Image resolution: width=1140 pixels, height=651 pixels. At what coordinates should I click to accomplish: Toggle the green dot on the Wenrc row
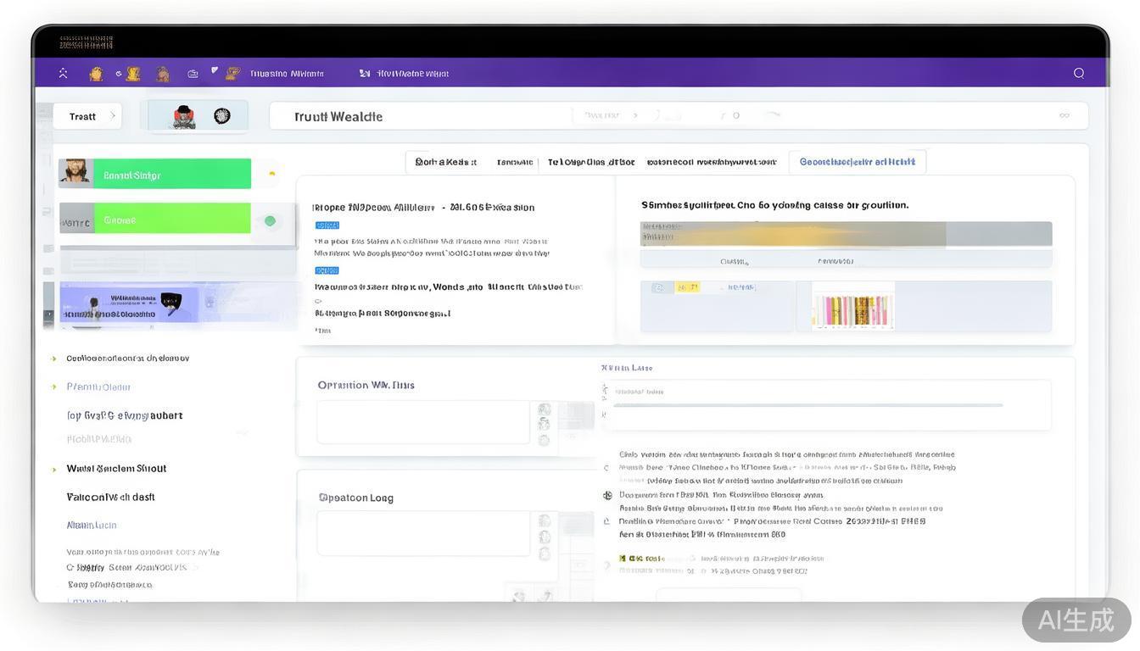(x=270, y=221)
